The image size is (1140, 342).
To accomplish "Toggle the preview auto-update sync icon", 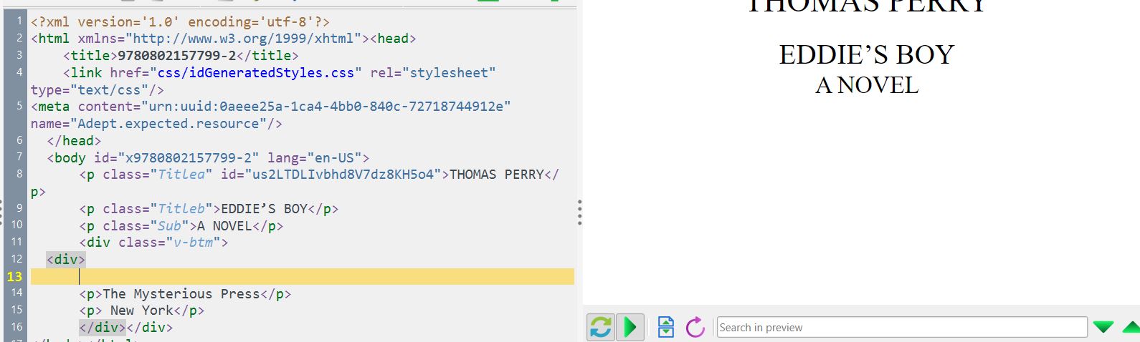I will pos(601,327).
